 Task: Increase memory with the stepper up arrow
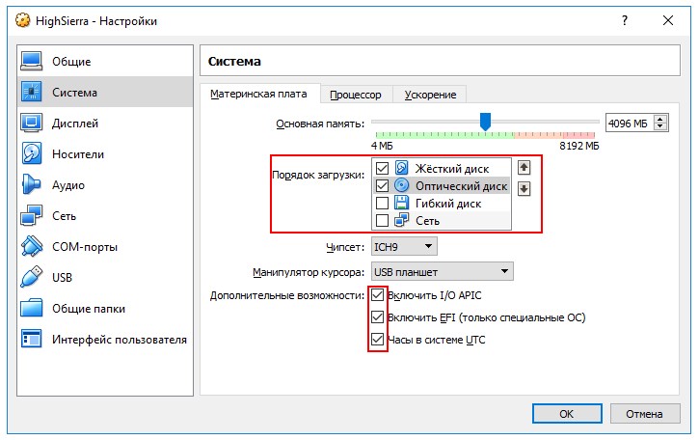coord(660,120)
